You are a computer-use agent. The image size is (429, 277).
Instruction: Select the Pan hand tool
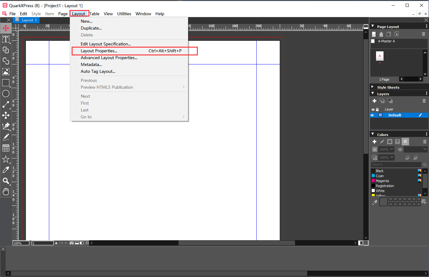pos(6,191)
